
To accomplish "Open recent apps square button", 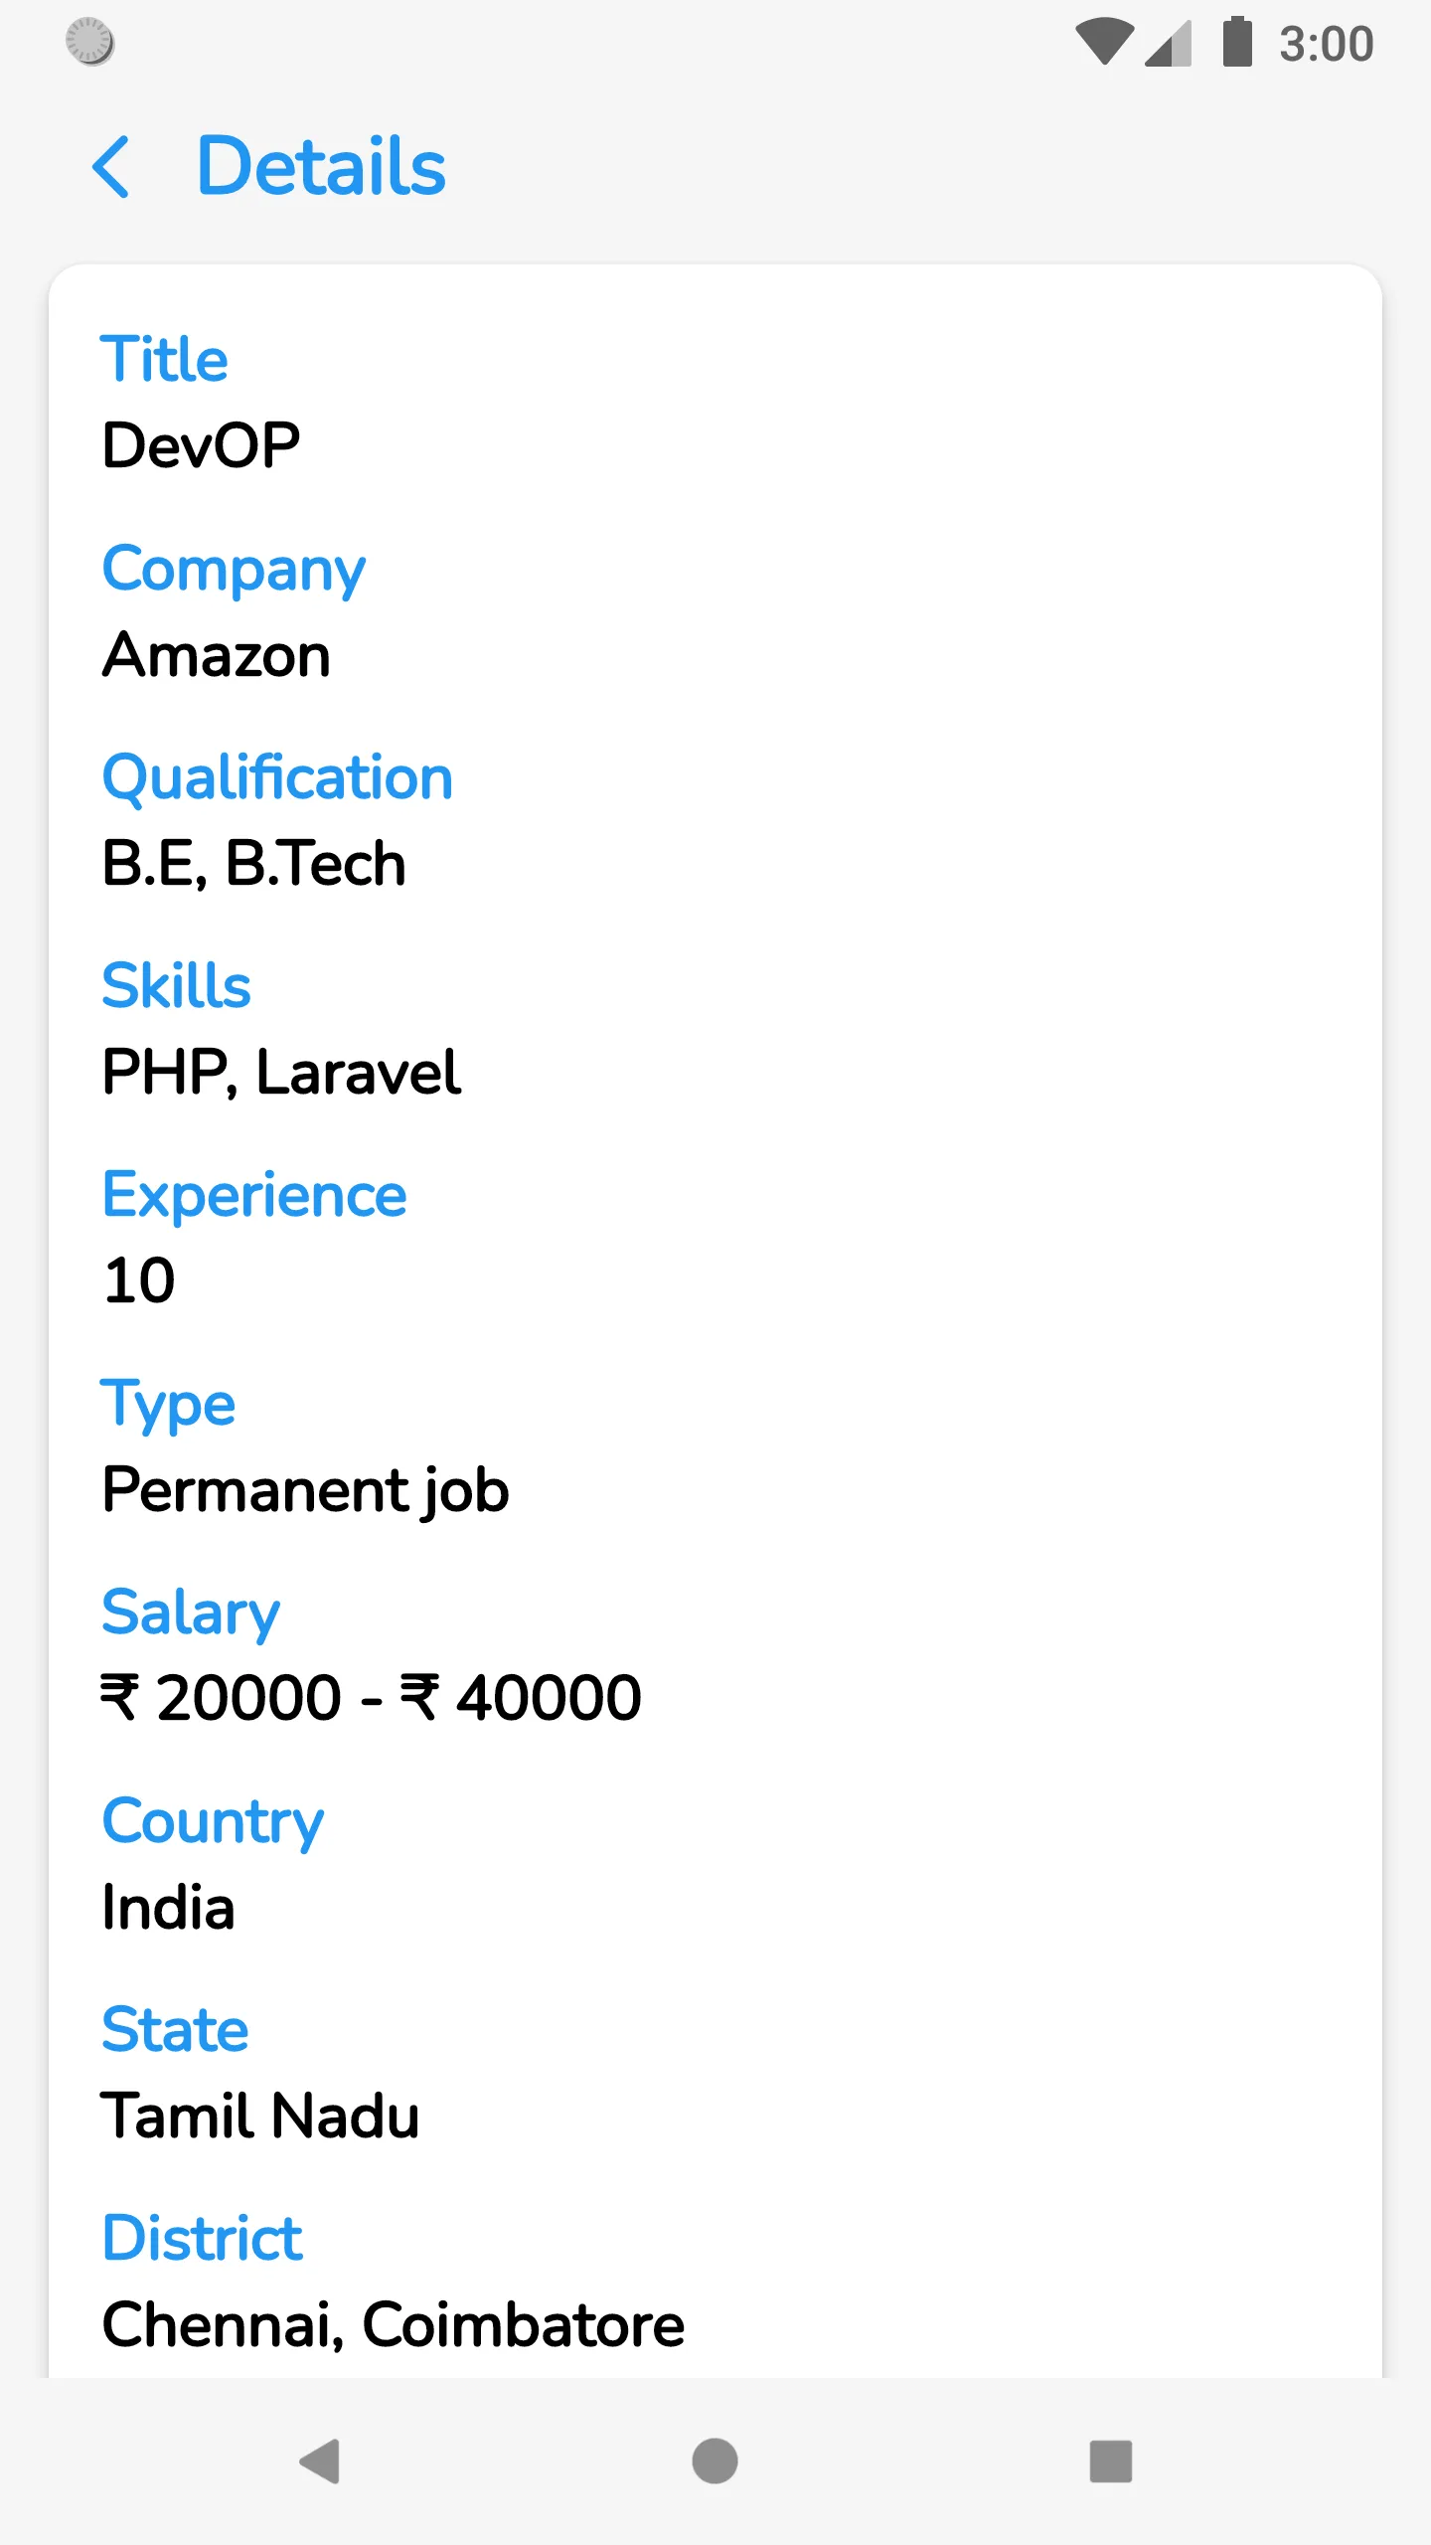I will coord(1110,2461).
